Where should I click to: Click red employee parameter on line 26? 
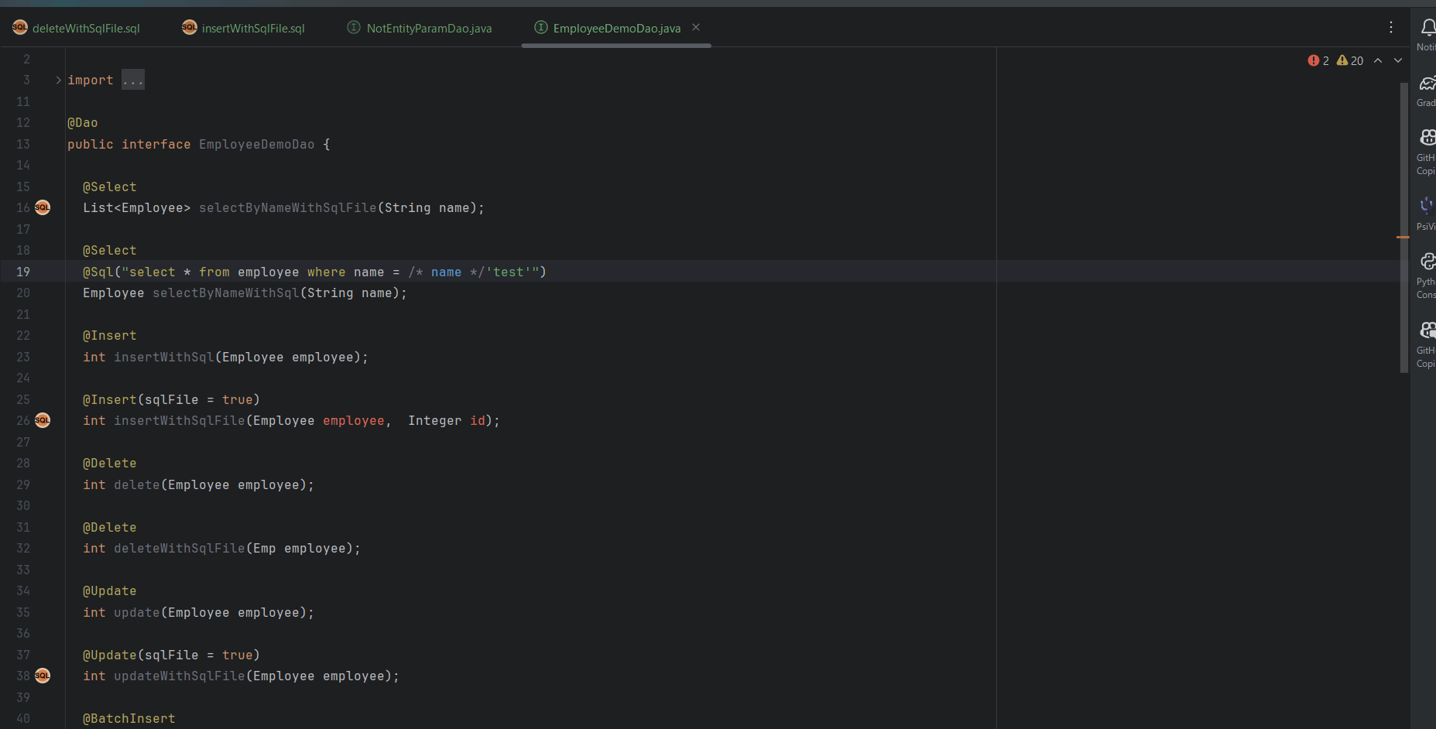tap(354, 420)
